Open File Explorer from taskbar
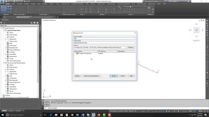The width and height of the screenshot is (209, 117). (56, 115)
